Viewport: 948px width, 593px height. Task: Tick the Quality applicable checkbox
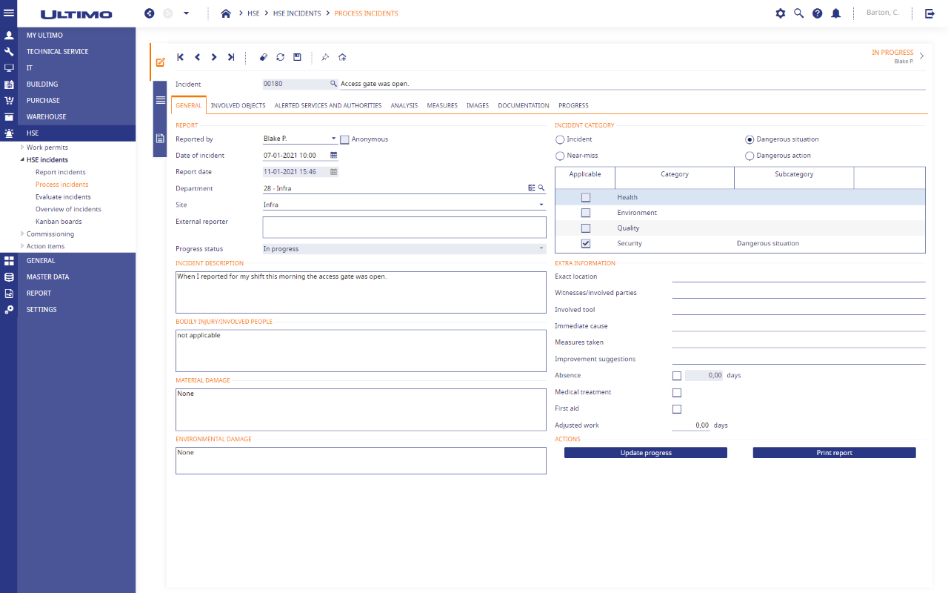coord(586,228)
